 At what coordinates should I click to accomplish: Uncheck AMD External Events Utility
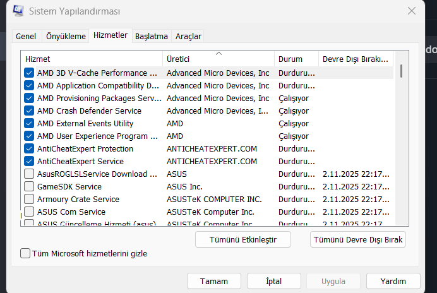click(x=29, y=123)
